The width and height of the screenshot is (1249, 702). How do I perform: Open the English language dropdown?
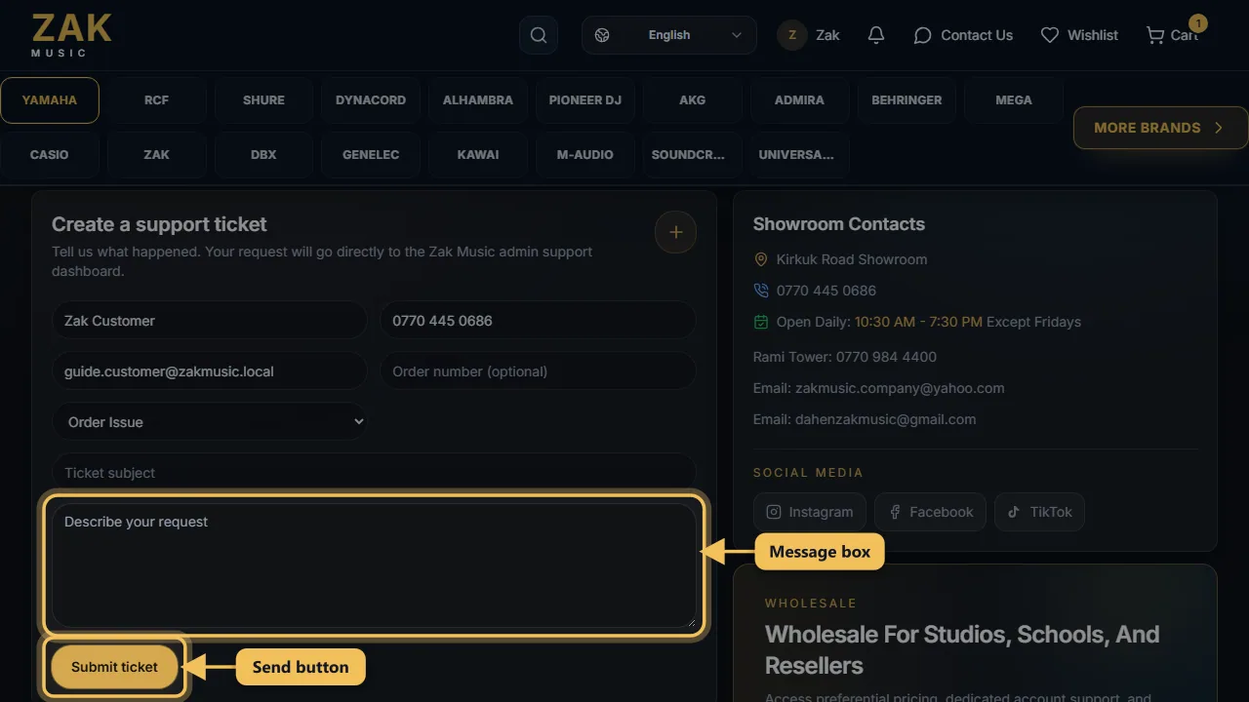[669, 35]
